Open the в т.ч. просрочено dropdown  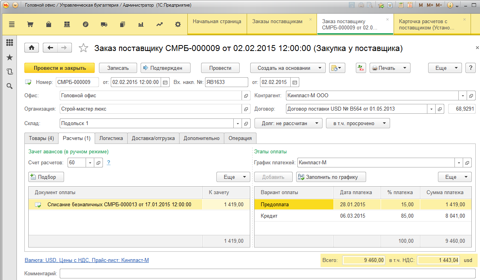click(358, 123)
